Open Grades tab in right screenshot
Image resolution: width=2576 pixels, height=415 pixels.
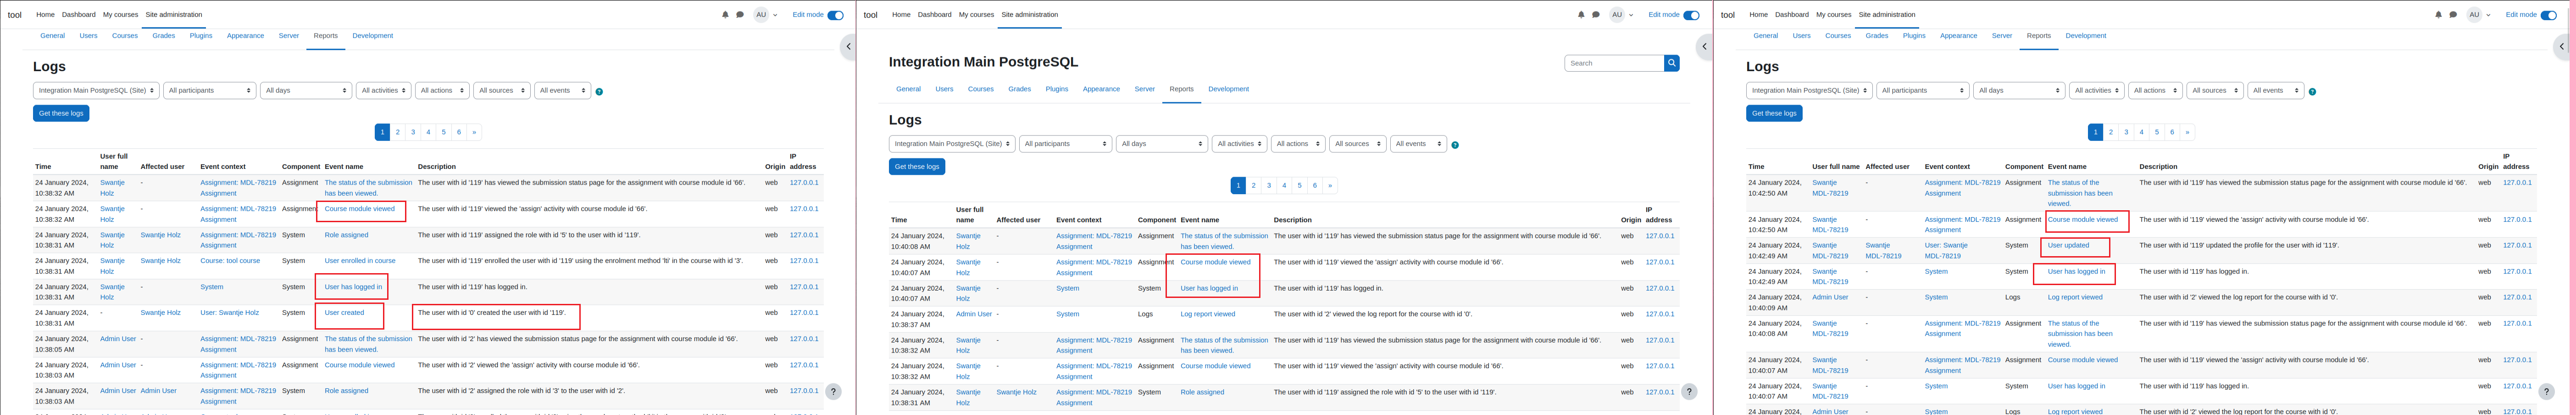point(1877,36)
